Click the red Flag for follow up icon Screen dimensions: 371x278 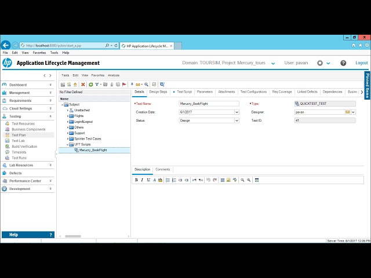124,85
